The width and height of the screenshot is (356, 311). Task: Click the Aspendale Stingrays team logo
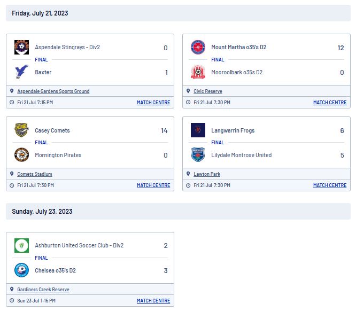click(21, 47)
